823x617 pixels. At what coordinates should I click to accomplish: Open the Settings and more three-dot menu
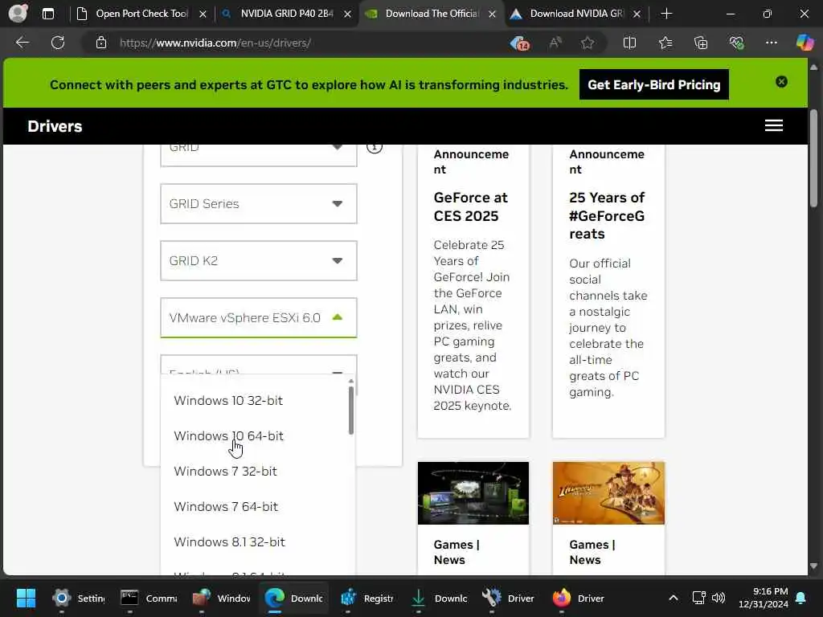tap(771, 43)
